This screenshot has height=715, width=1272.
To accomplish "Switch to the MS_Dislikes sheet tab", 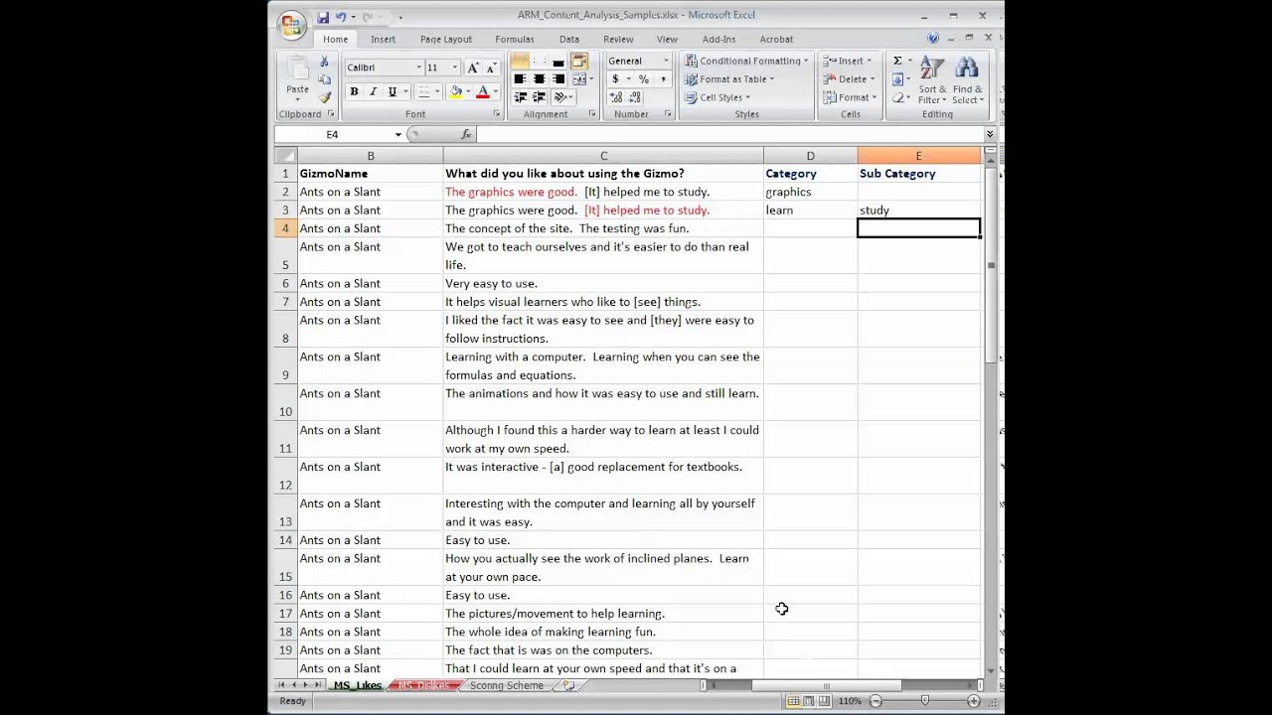I will pyautogui.click(x=423, y=685).
